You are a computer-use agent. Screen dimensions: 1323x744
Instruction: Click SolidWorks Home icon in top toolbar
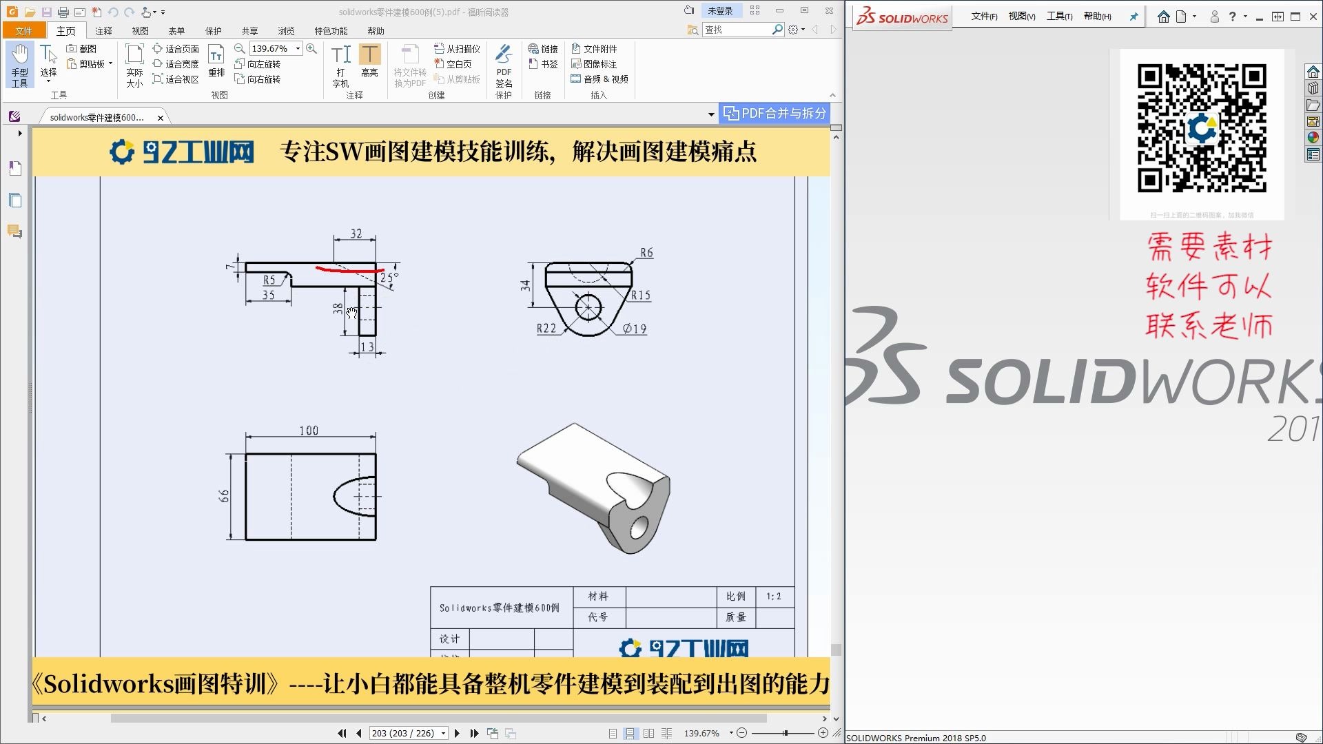(x=1163, y=17)
